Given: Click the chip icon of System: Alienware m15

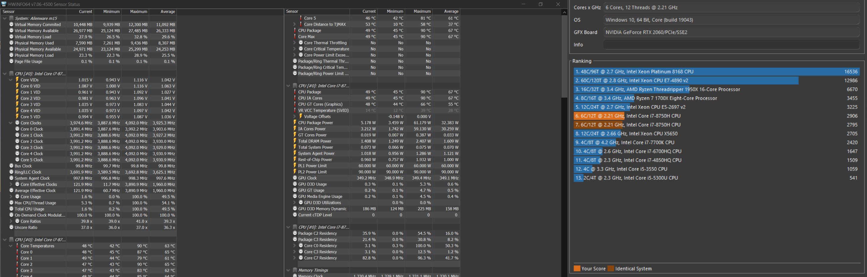Looking at the screenshot, I should pos(12,19).
